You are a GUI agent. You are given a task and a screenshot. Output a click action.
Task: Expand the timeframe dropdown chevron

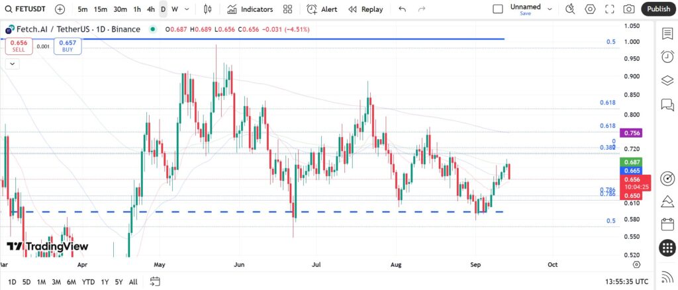[187, 9]
